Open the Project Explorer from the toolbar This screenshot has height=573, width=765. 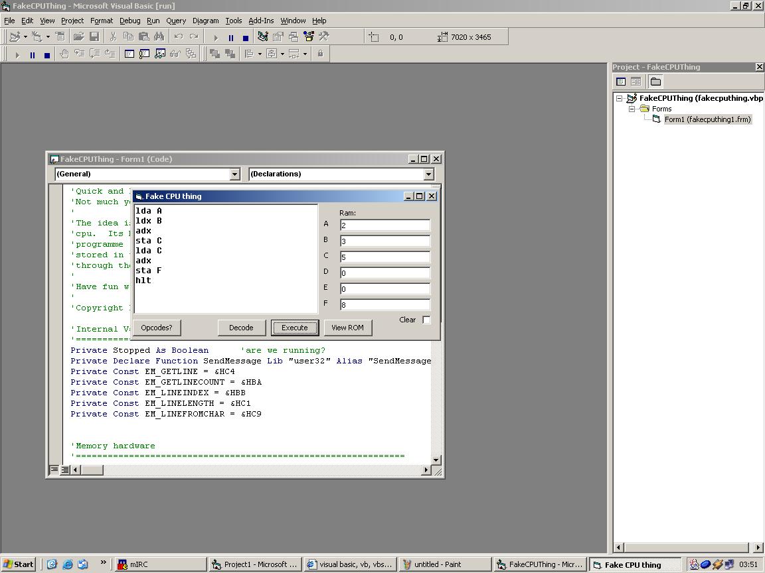click(x=262, y=37)
